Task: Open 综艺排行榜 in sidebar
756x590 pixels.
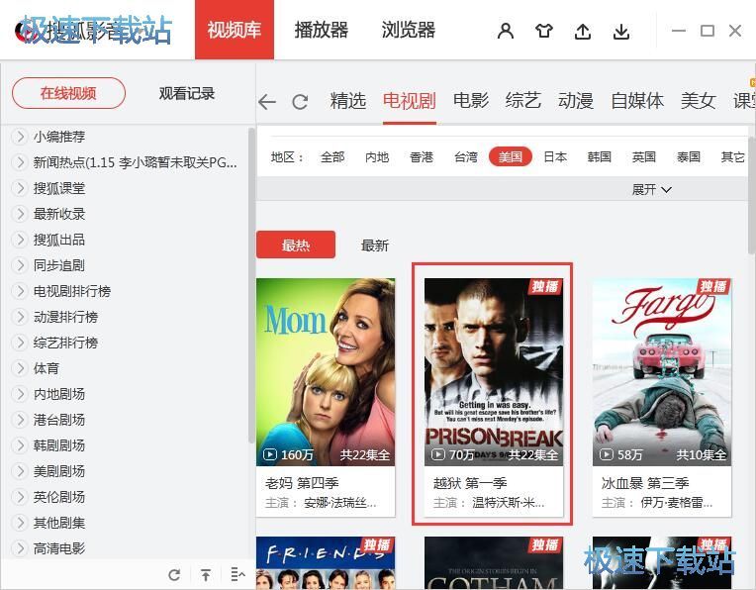Action: pos(65,343)
